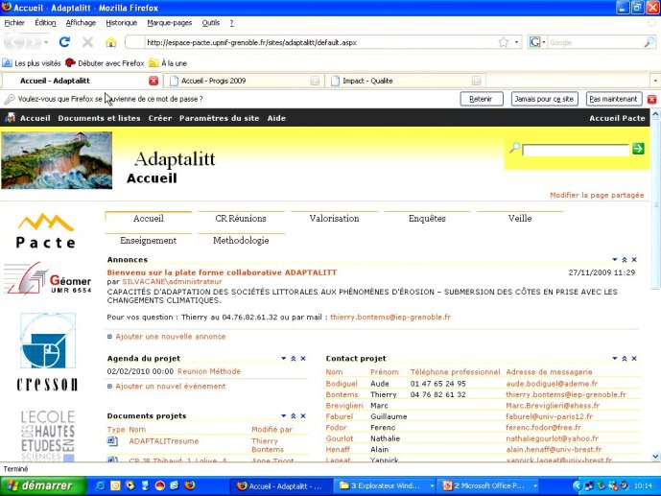Close the Documents projets web part
The width and height of the screenshot is (661, 496).
(303, 416)
